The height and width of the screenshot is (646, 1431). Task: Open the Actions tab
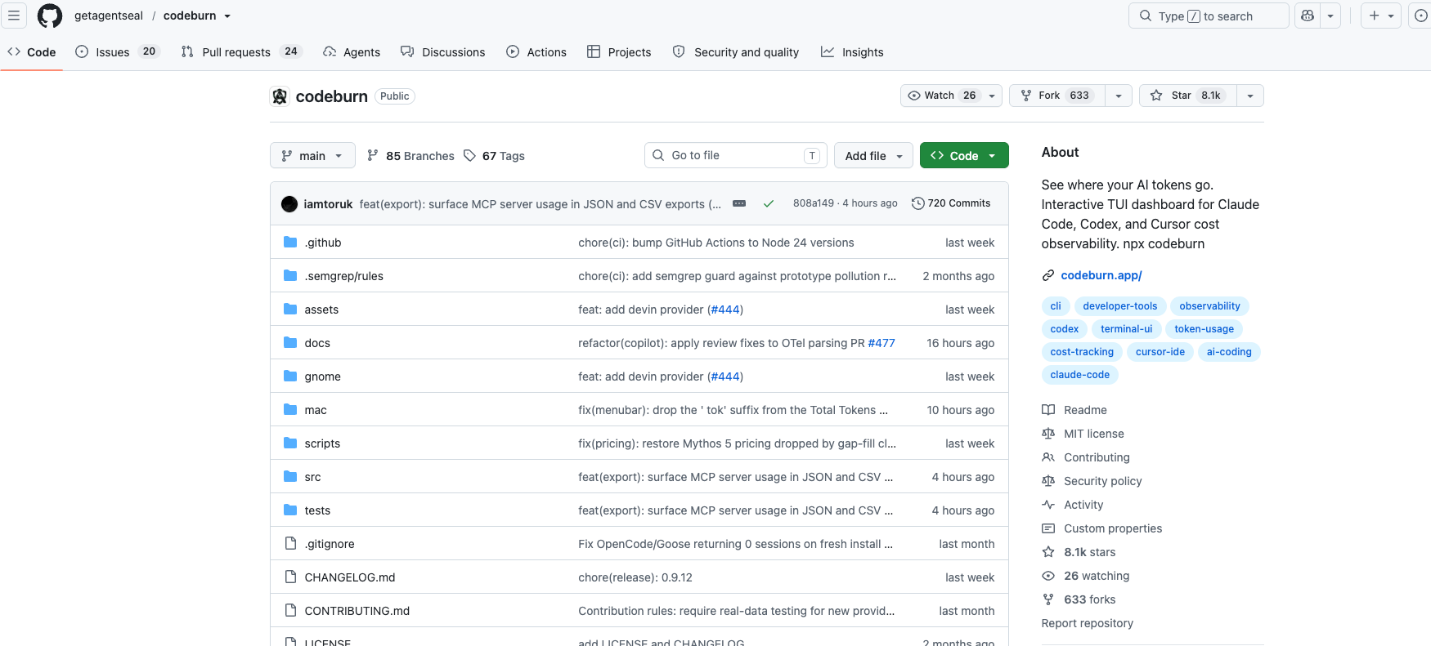(x=536, y=51)
